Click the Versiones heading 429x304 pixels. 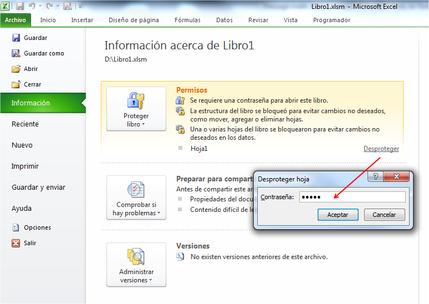(x=193, y=246)
